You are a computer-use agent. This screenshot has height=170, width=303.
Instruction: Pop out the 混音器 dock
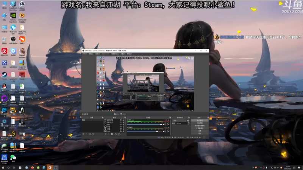tap(170, 117)
